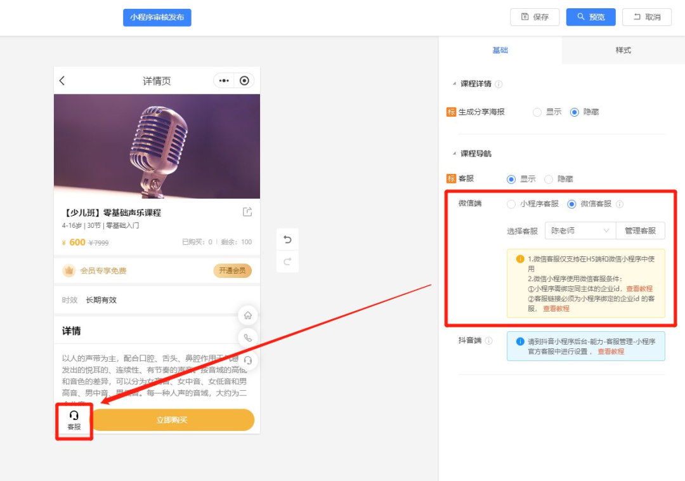Click the redo arrow icon
The image size is (685, 481).
tap(287, 260)
